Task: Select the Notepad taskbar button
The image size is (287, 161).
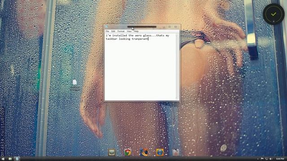Action: pyautogui.click(x=17, y=159)
